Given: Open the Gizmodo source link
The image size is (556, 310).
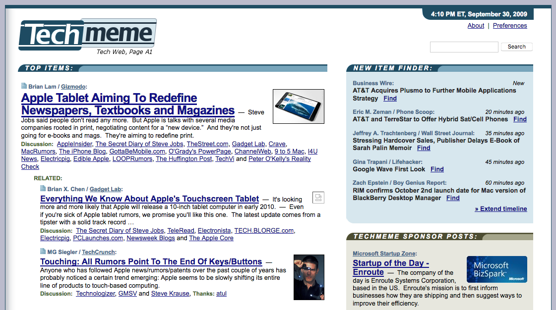Looking at the screenshot, I should [73, 86].
